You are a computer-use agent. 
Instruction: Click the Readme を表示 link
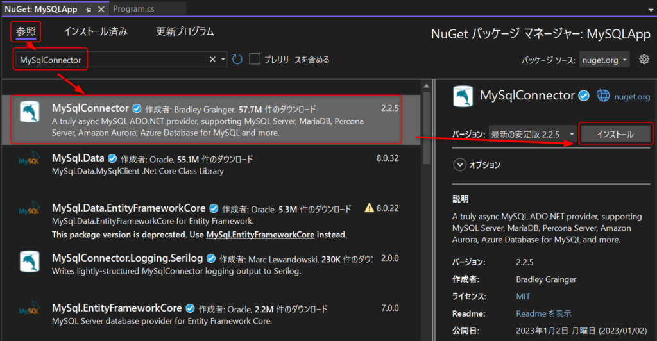(x=543, y=313)
